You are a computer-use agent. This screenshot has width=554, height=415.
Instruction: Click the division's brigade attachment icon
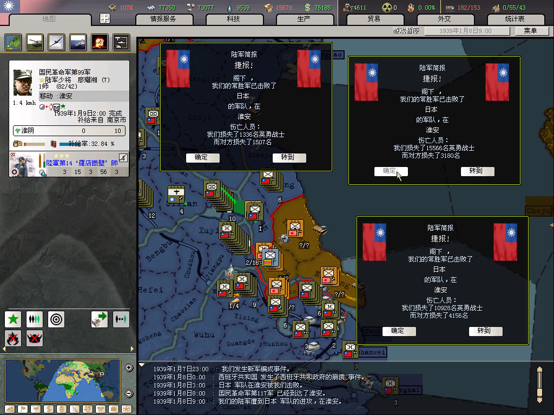[123, 157]
